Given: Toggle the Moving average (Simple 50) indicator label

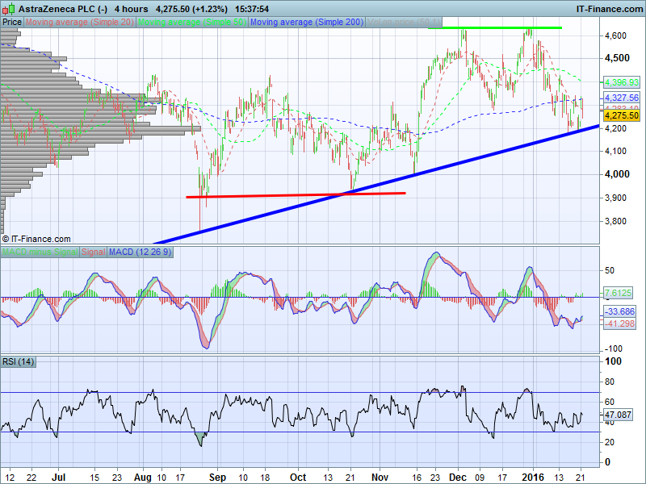Looking at the screenshot, I should 192,23.
